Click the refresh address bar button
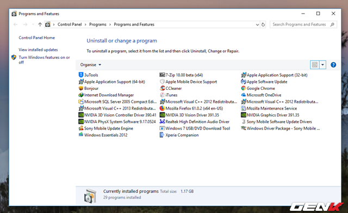The width and height of the screenshot is (348, 213). pos(263,25)
